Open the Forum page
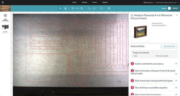Image resolution: width=180 pixels, height=96 pixels. (x=95, y=2)
